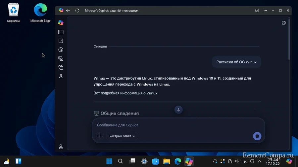Refresh the Copilot page
This screenshot has width=298, height=167.
pyautogui.click(x=77, y=11)
